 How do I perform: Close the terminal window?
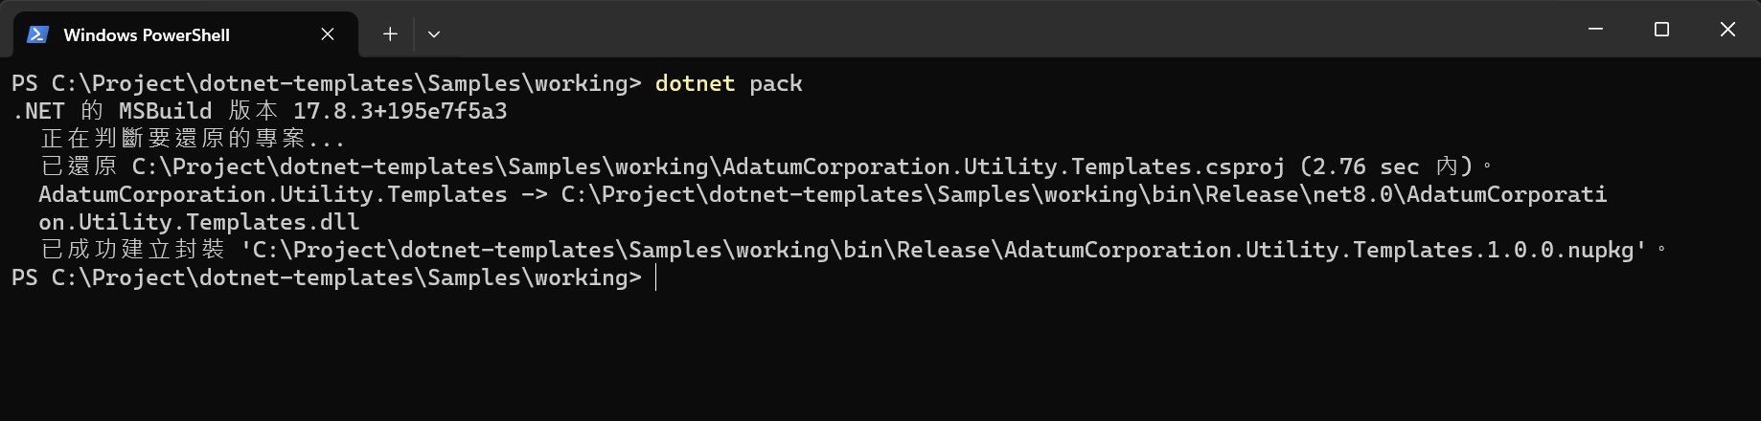[1727, 30]
